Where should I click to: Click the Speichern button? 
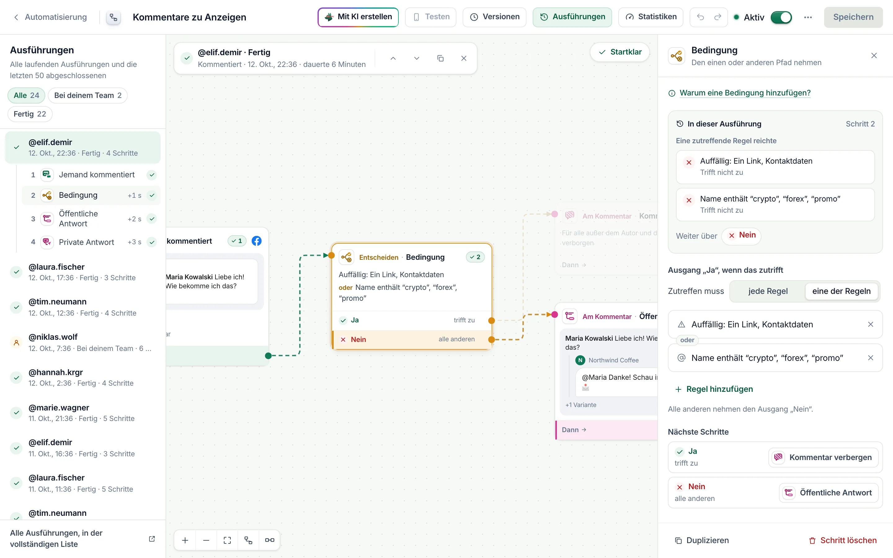853,17
